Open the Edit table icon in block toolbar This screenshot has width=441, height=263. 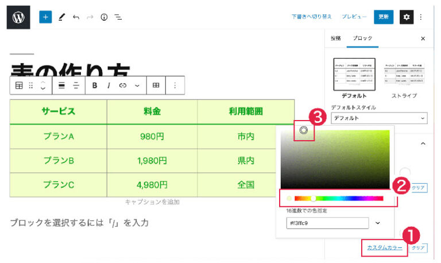click(x=156, y=85)
